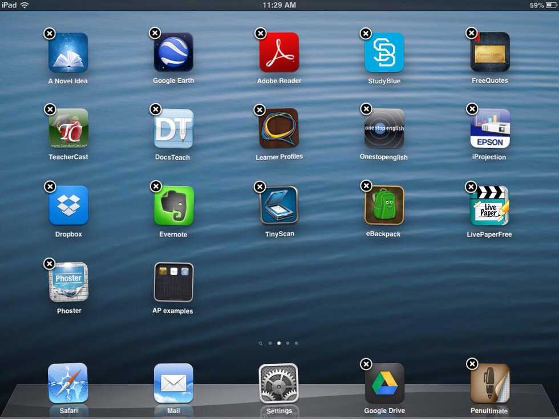Delete the Phoster app via X badge

click(x=50, y=263)
